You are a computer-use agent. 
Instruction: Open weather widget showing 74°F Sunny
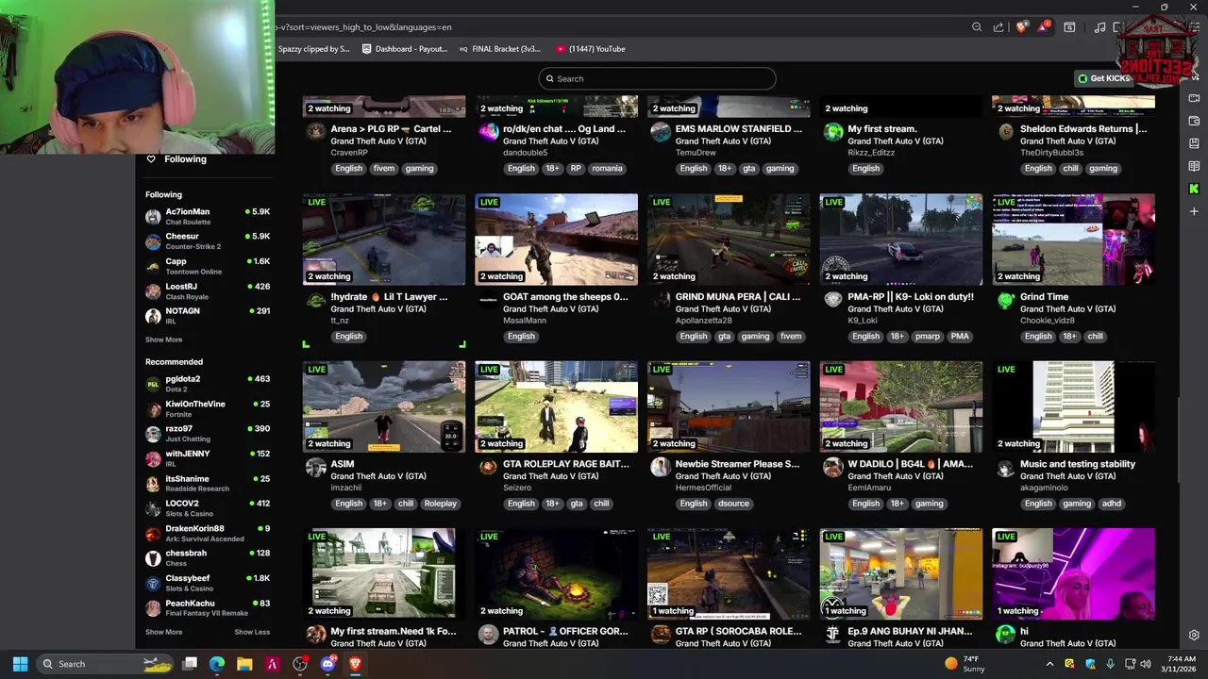coord(965,664)
